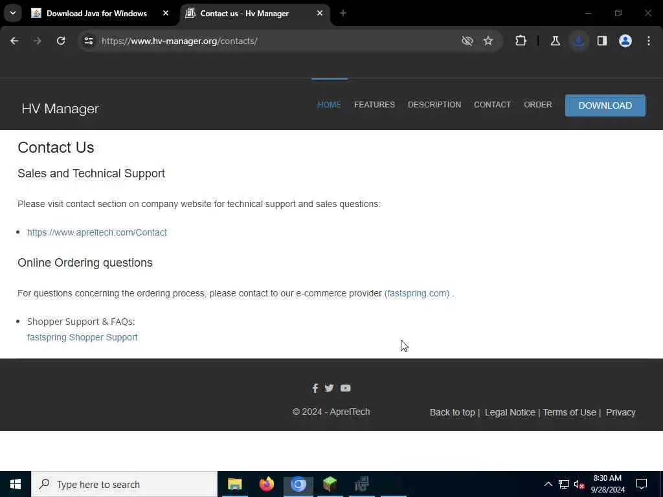Follow the apreltech.com/Contact link
Image resolution: width=663 pixels, height=497 pixels.
pyautogui.click(x=97, y=232)
